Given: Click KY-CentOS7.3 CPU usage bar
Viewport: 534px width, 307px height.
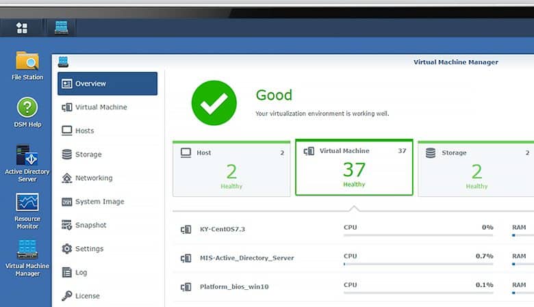Looking at the screenshot, I should pyautogui.click(x=418, y=235).
